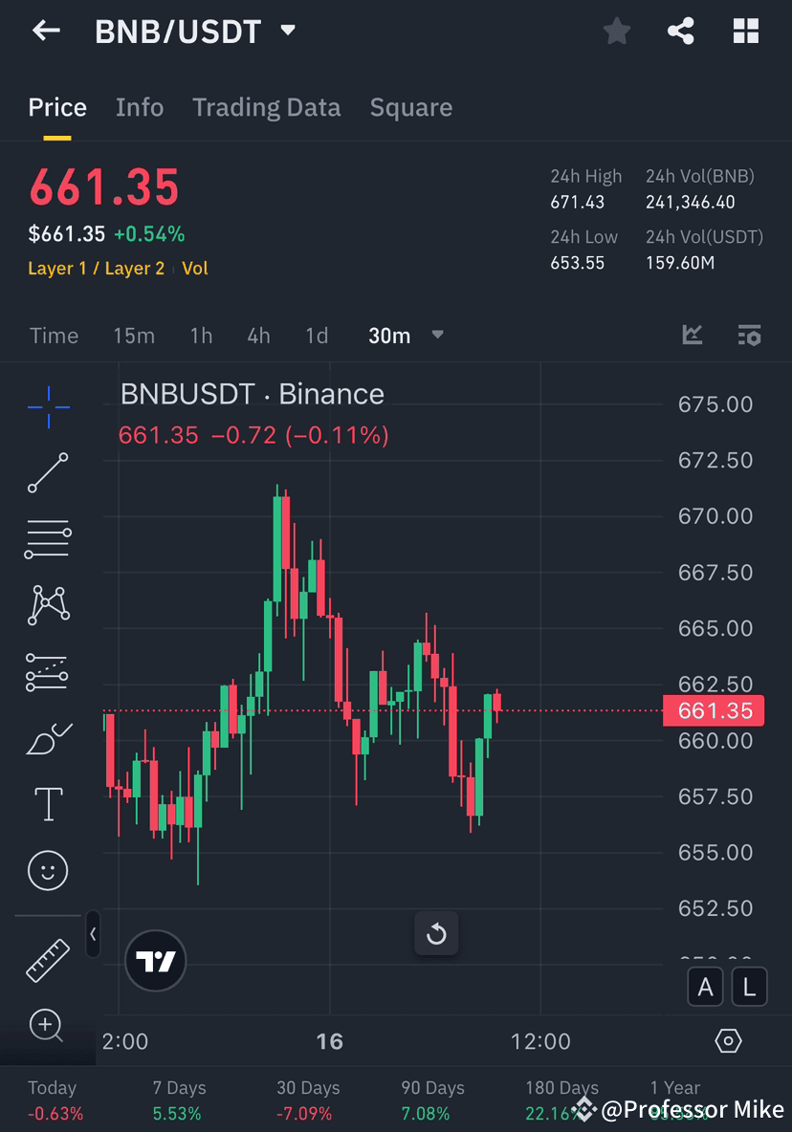This screenshot has height=1132, width=792.
Task: Select the crosshair cursor tool
Action: [x=47, y=406]
